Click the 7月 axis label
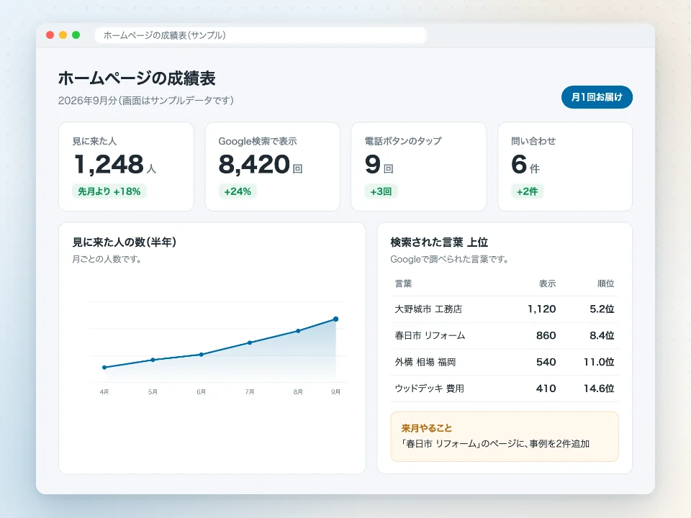The width and height of the screenshot is (691, 518). 250,391
